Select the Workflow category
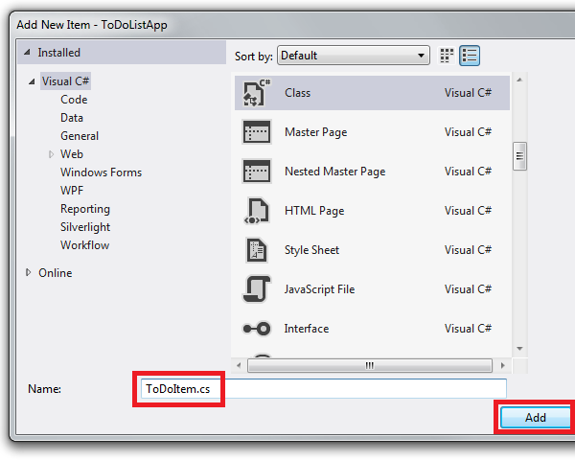This screenshot has width=575, height=460. tap(84, 245)
